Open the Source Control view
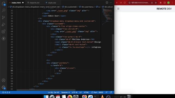175x98 pixels. point(4,17)
